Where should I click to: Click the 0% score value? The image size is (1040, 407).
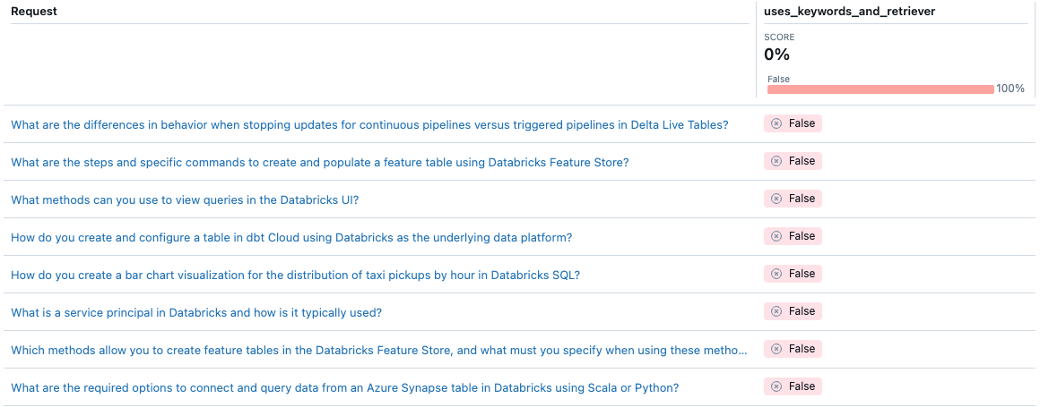(x=776, y=55)
